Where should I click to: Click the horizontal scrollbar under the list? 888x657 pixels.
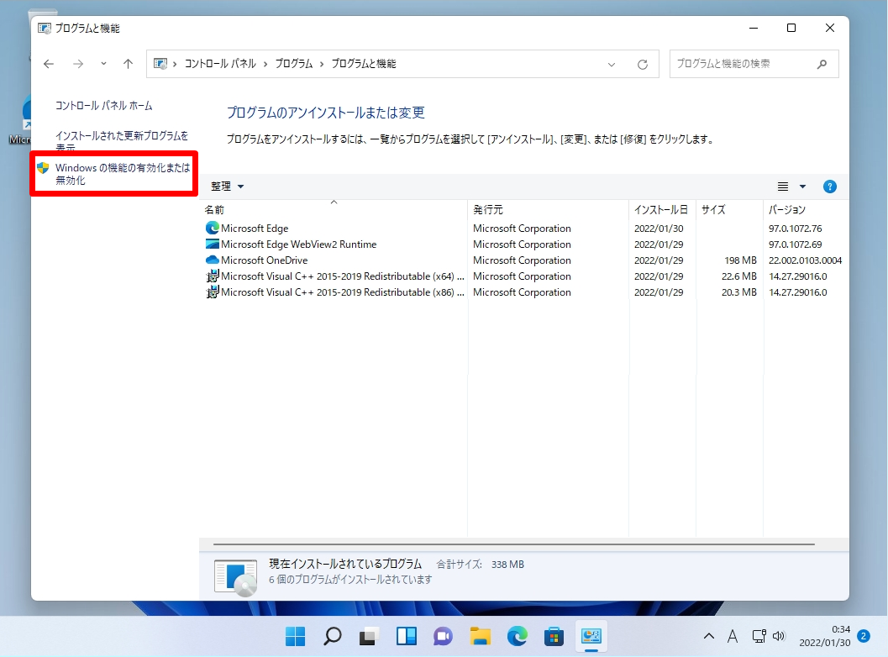pyautogui.click(x=513, y=544)
